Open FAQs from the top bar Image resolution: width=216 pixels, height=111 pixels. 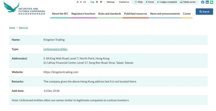tap(139, 2)
